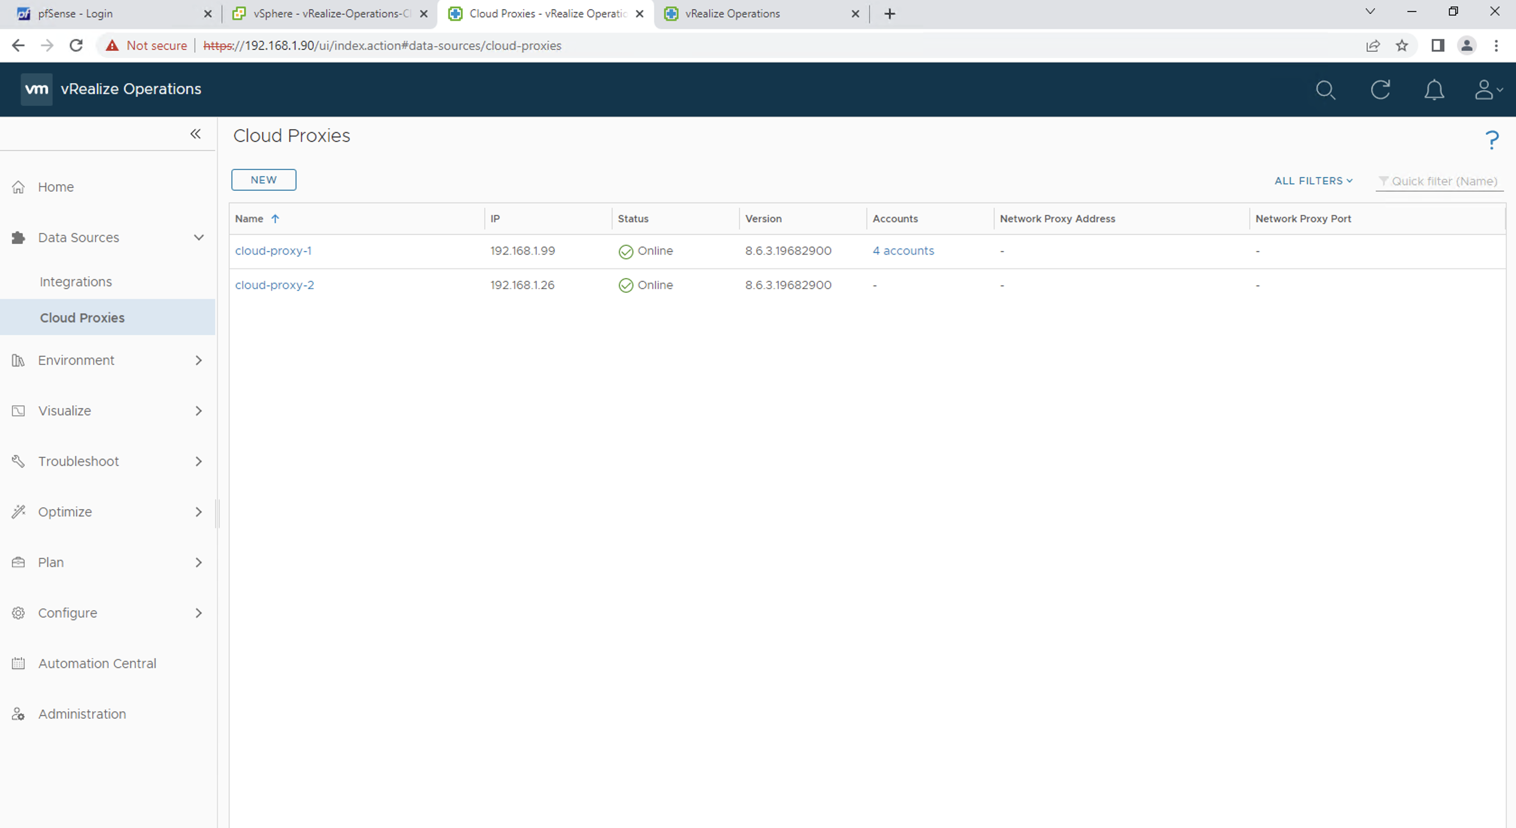Click the vm logo in header
This screenshot has width=1516, height=828.
pyautogui.click(x=37, y=89)
